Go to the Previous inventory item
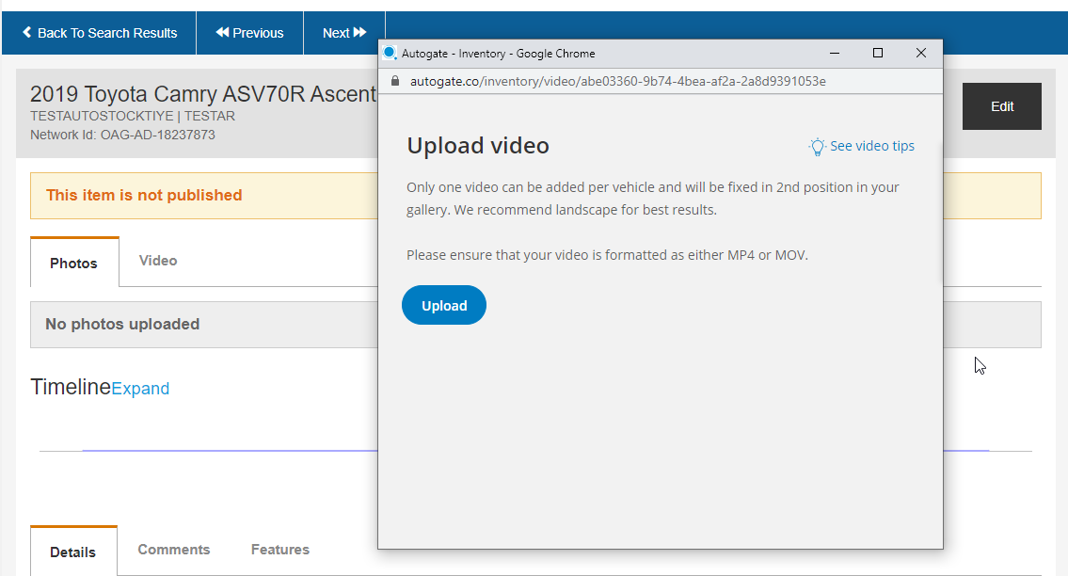 249,33
